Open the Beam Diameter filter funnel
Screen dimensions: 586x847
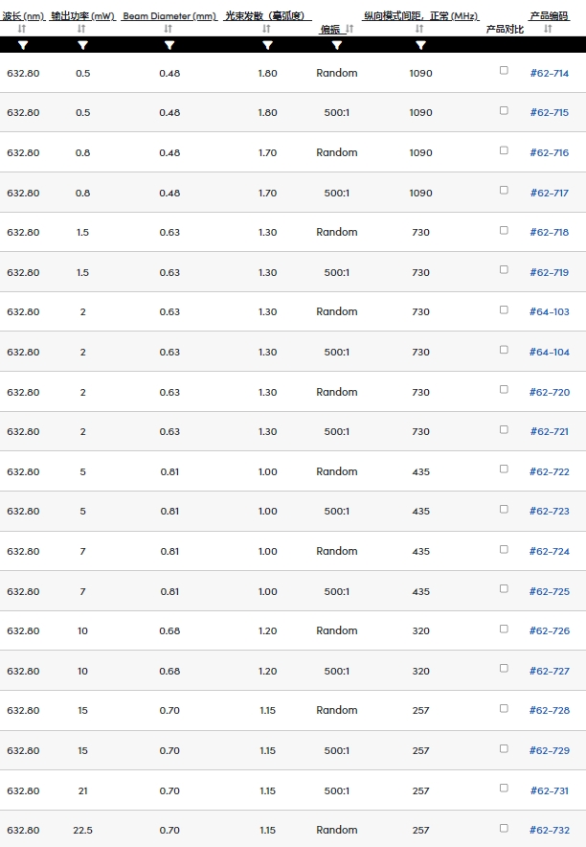pyautogui.click(x=169, y=45)
